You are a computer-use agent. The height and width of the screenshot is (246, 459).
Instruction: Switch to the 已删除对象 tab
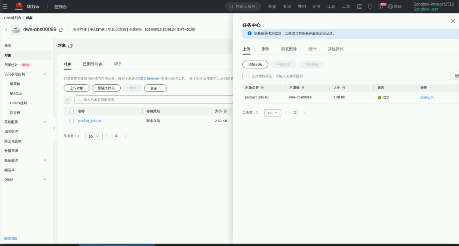click(93, 64)
